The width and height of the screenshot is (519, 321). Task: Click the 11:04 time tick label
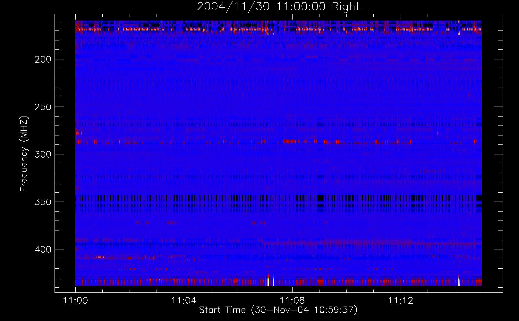point(184,300)
